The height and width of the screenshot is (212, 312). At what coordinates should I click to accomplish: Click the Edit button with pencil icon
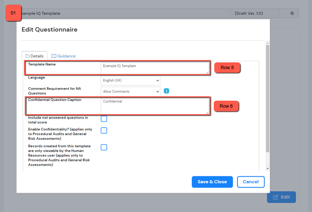pos(281,197)
